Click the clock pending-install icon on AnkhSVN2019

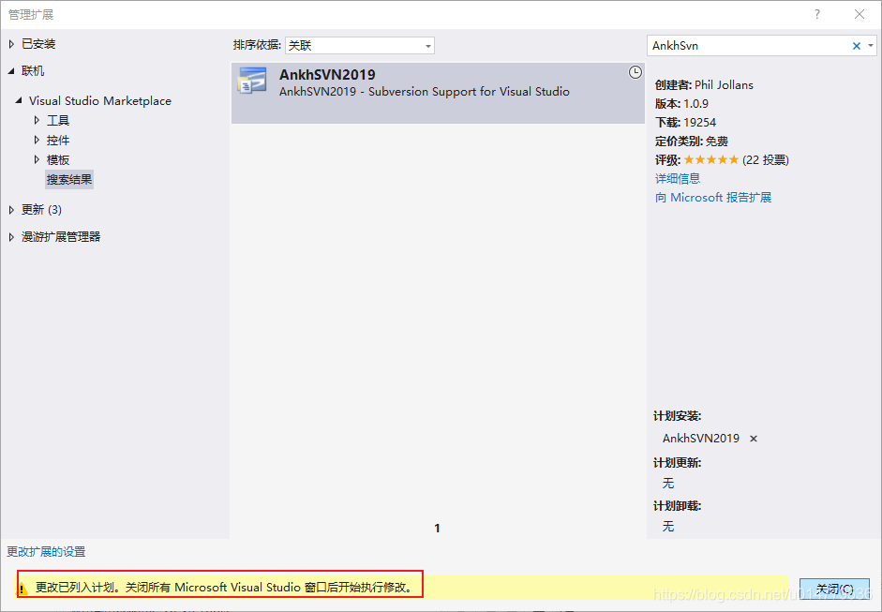(x=635, y=71)
